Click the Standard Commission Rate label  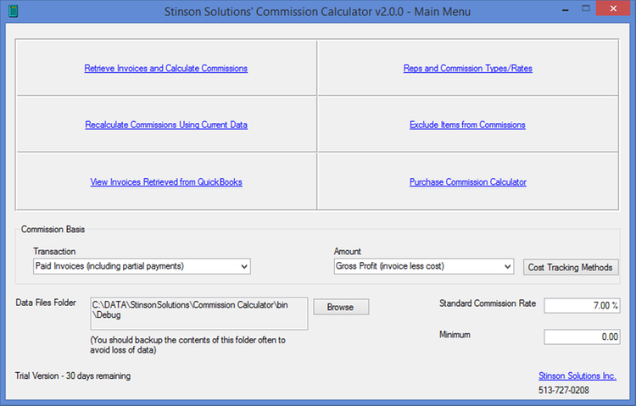488,303
